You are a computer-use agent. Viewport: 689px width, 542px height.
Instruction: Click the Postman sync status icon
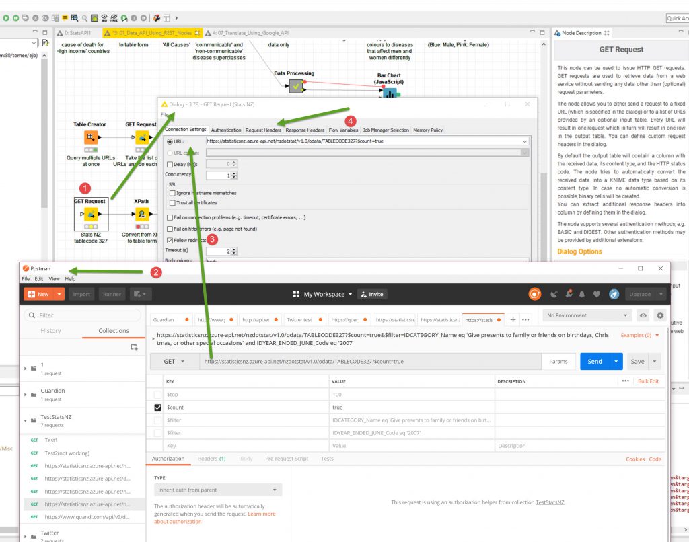(x=535, y=294)
